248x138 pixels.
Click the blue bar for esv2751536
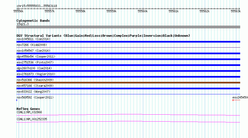(x=128, y=65)
